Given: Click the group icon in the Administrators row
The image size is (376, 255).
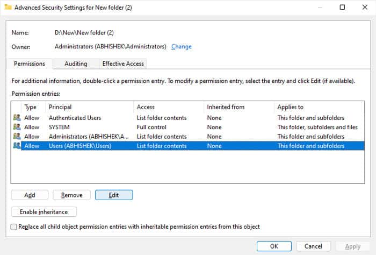Looking at the screenshot, I should (x=17, y=137).
